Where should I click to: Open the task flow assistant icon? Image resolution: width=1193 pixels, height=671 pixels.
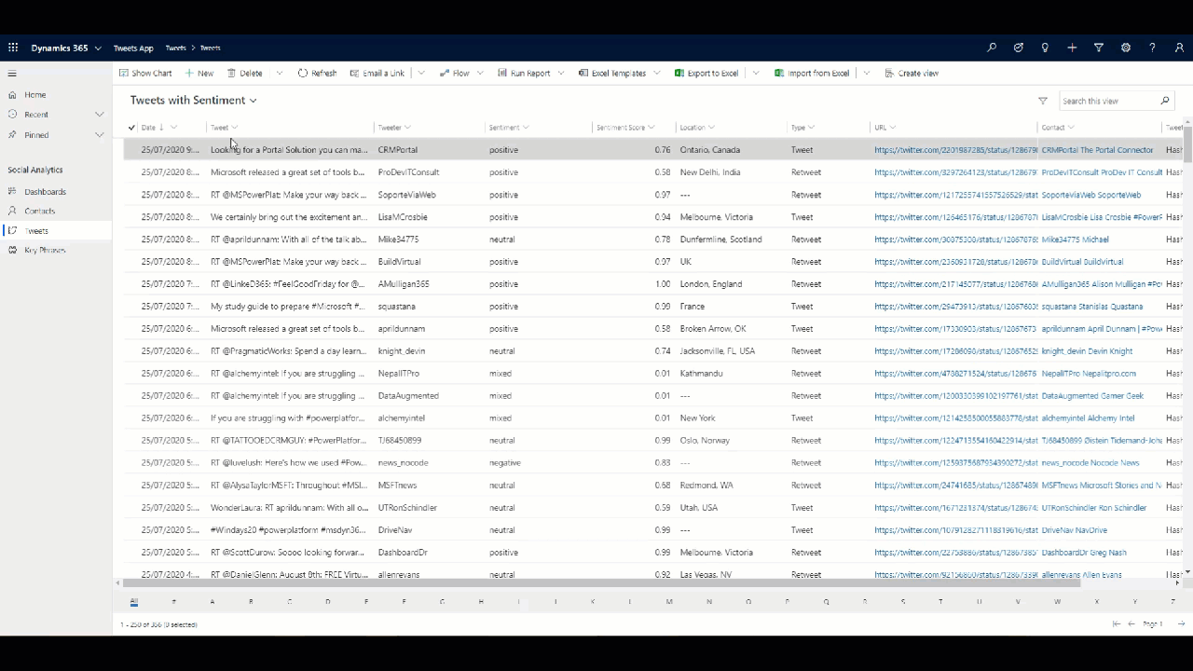1019,48
